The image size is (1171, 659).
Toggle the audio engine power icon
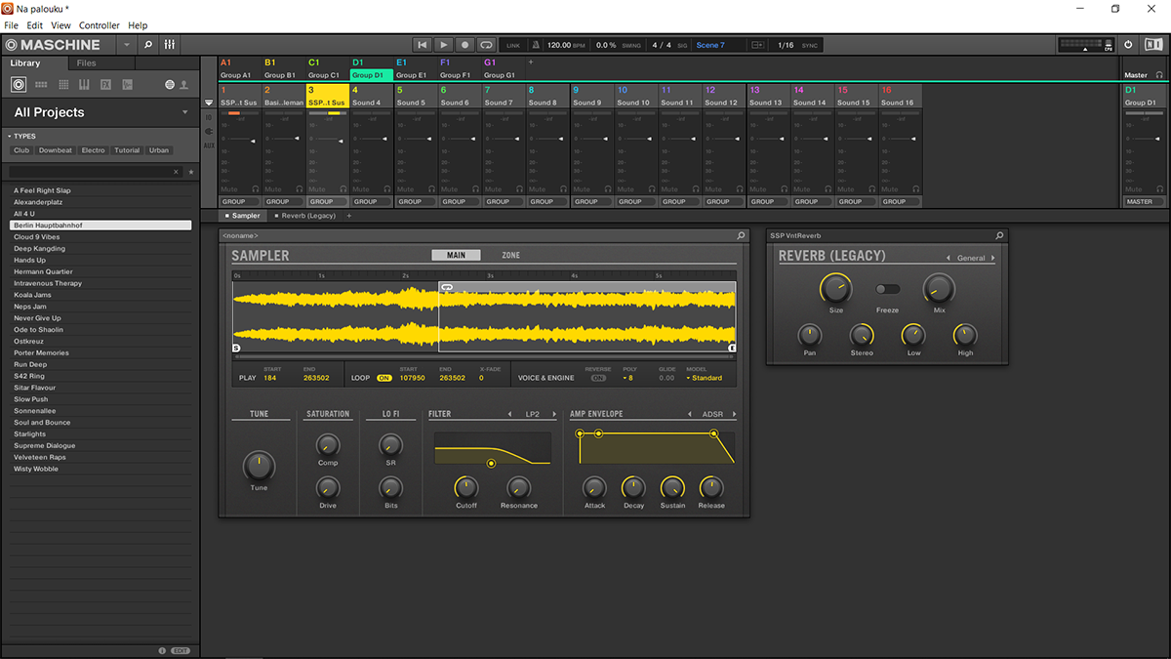click(x=1129, y=45)
